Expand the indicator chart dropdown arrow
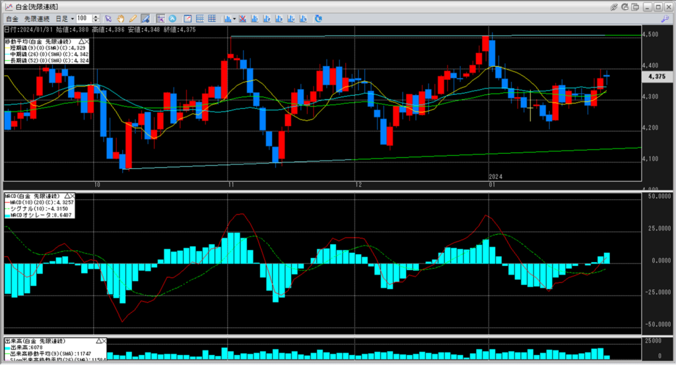Screen dimensions: 676x365 234,19
